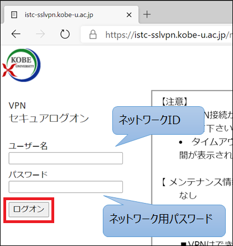233x246 pixels.
Task: Click the ユーザー名 label text
Action: pos(28,146)
